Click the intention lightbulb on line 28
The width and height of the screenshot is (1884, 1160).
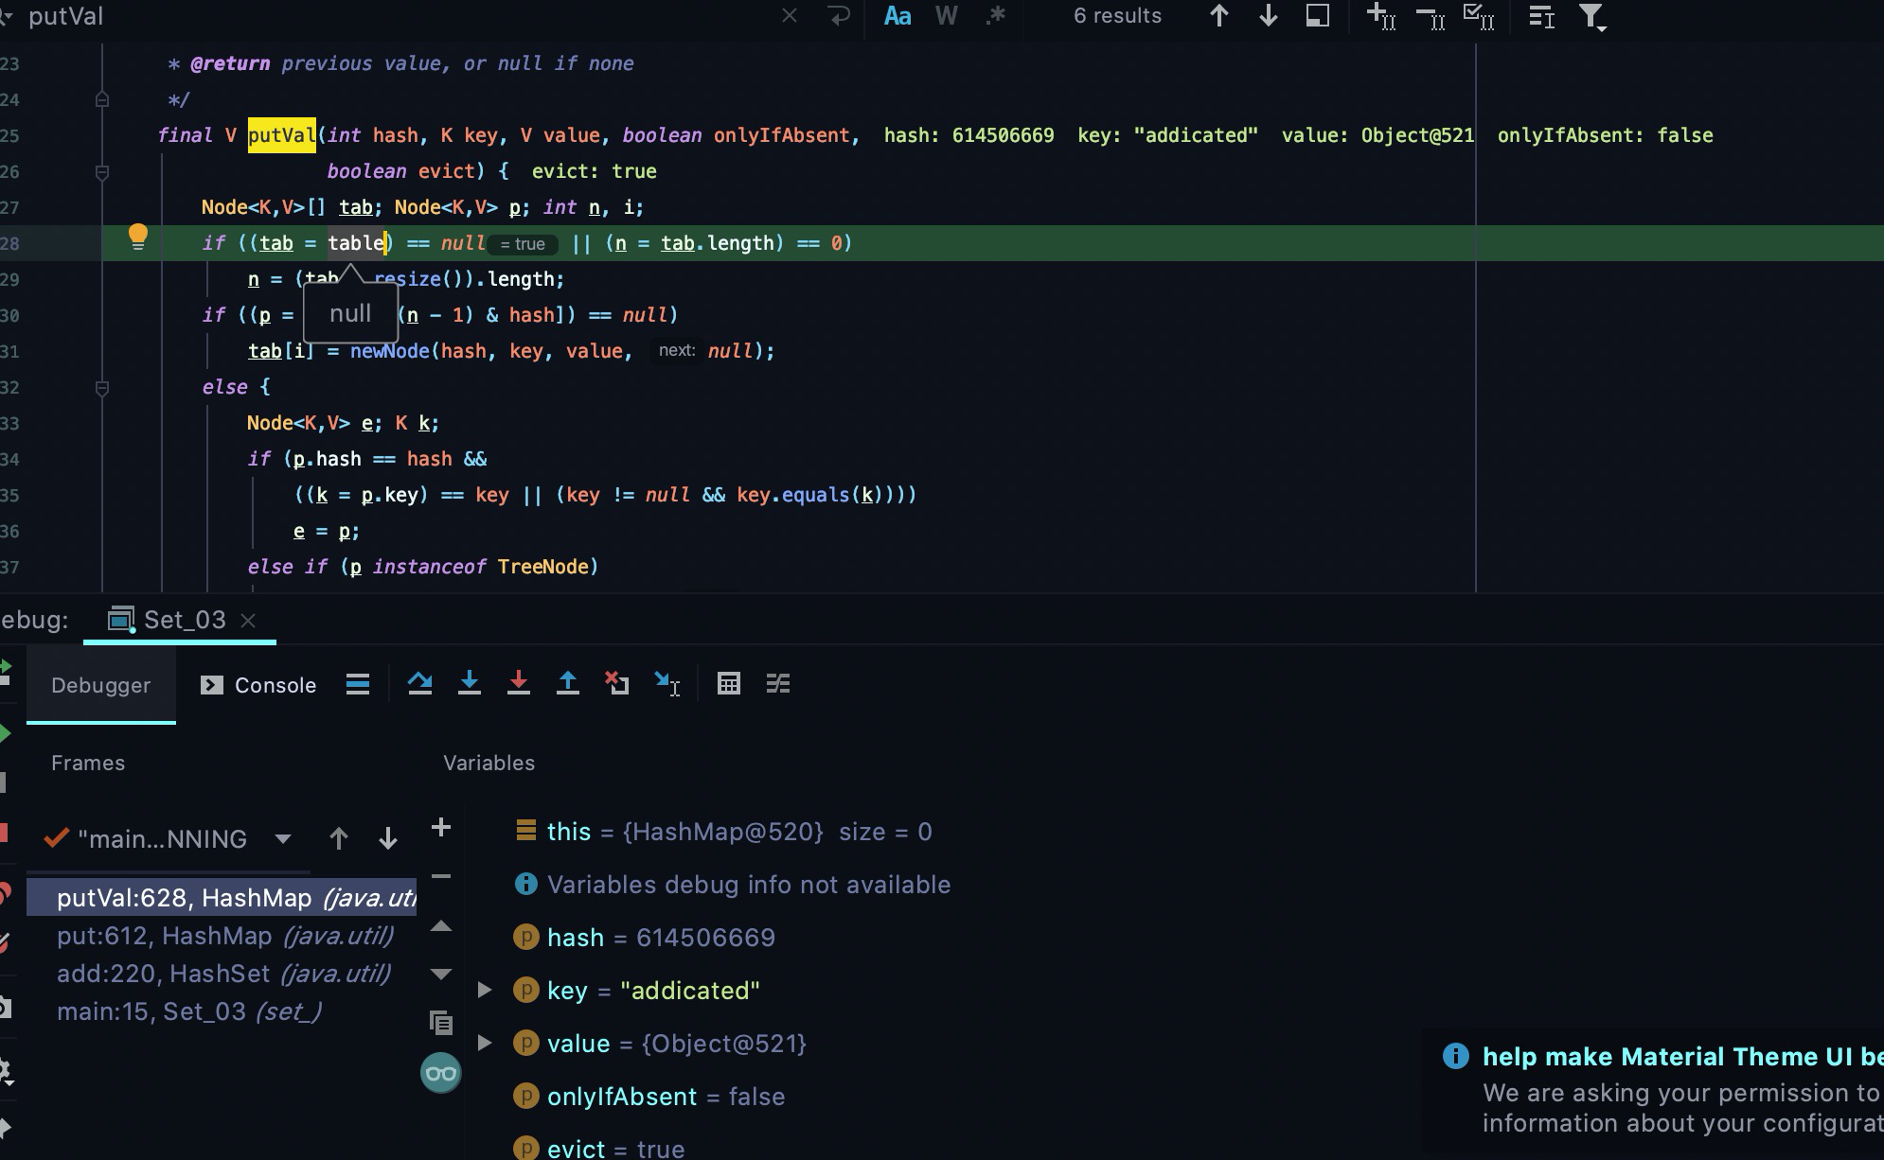click(138, 237)
